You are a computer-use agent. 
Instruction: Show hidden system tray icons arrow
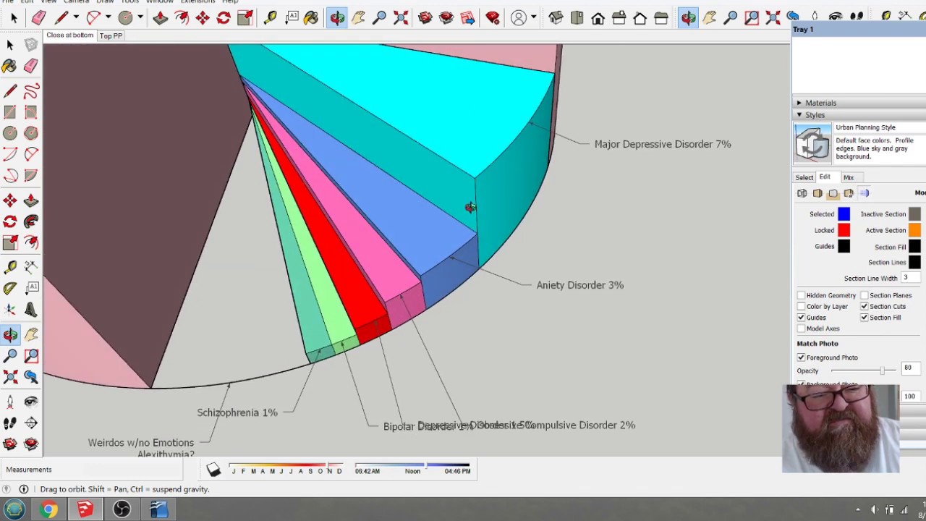tap(857, 510)
